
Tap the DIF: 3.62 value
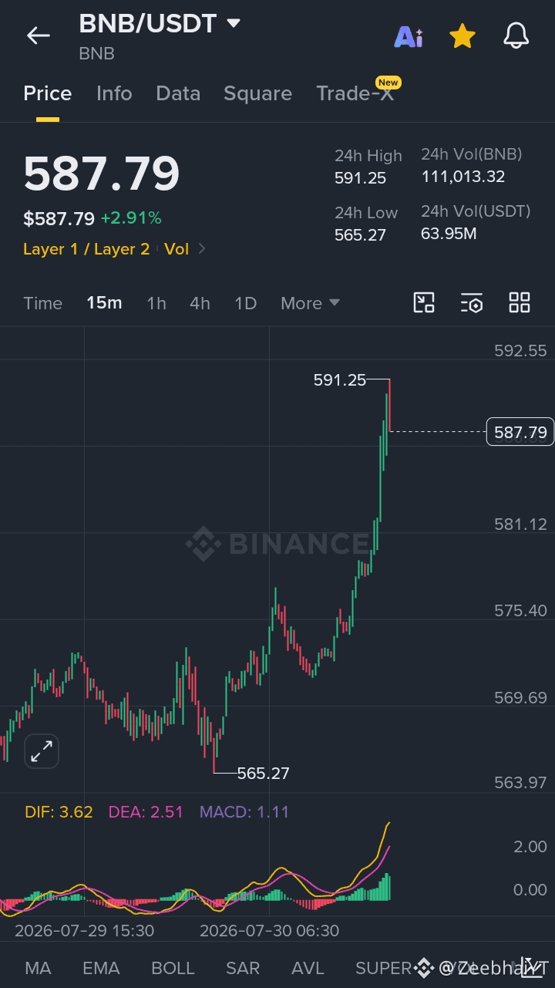point(59,811)
